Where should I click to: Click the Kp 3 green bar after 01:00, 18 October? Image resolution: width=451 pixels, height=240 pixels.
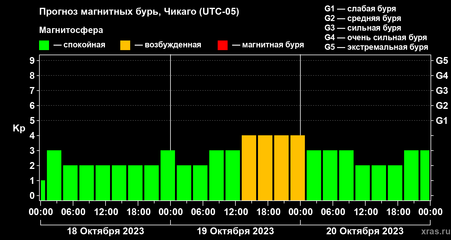click(x=54, y=175)
